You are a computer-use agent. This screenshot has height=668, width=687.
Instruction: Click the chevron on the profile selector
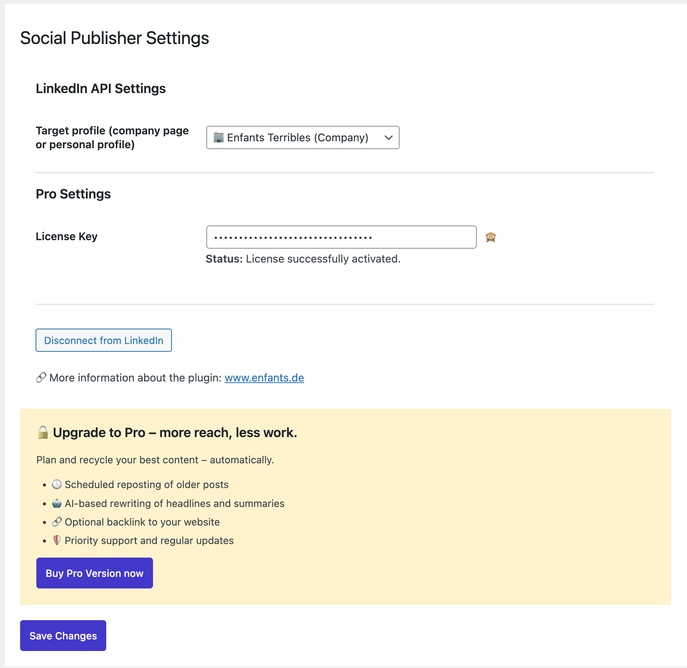388,137
